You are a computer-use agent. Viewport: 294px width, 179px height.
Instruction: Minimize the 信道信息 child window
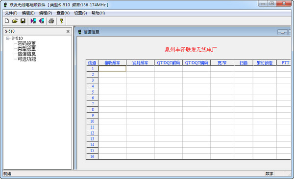pyautogui.click(x=282, y=32)
